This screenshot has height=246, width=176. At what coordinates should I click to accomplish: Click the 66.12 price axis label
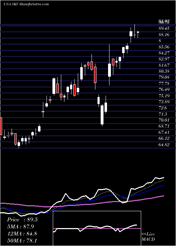coord(164,138)
